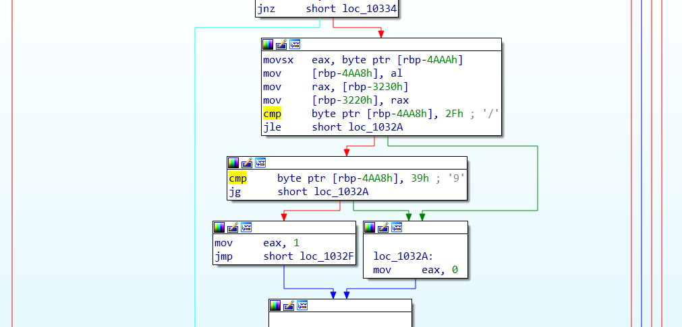Select the 'mov [rbp-3220h], rax' instruction
Image resolution: width=682 pixels, height=327 pixels.
(x=336, y=100)
